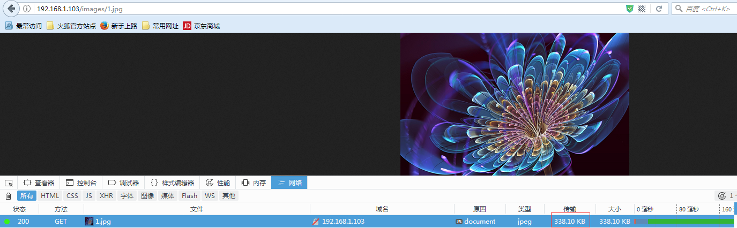This screenshot has height=228, width=737.
Task: Open the QR code icon in address bar
Action: 642,9
